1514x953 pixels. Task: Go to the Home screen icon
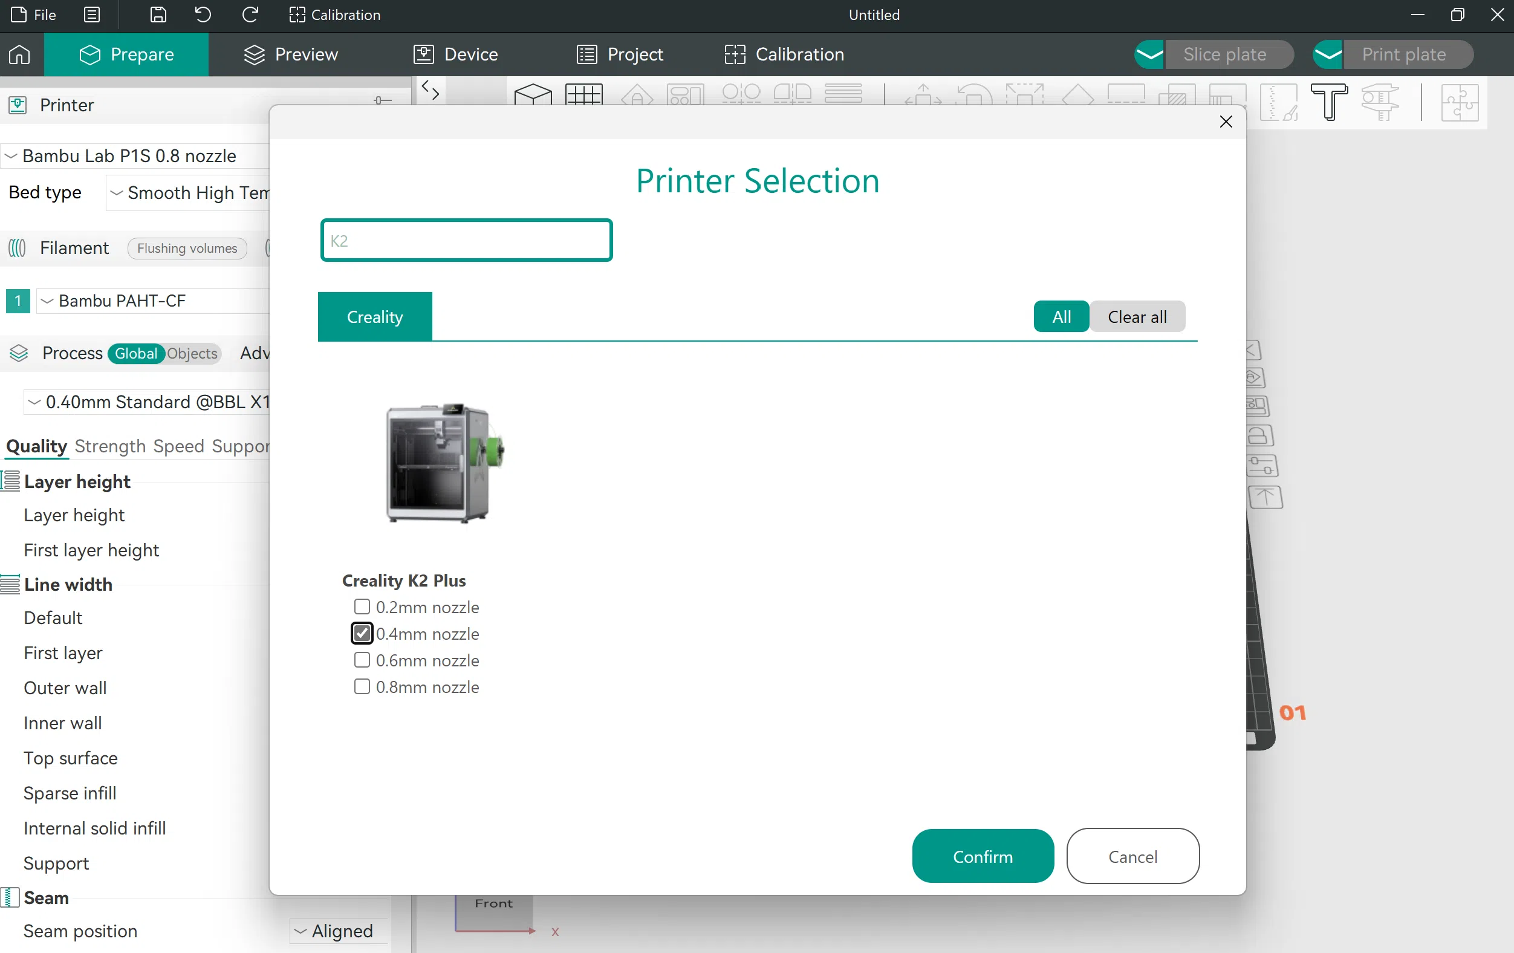19,54
